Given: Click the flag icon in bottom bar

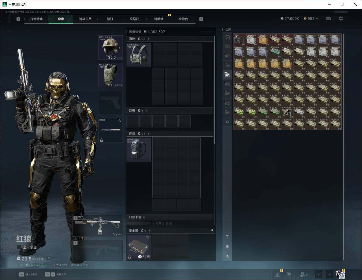Looking at the screenshot, I should (289, 274).
